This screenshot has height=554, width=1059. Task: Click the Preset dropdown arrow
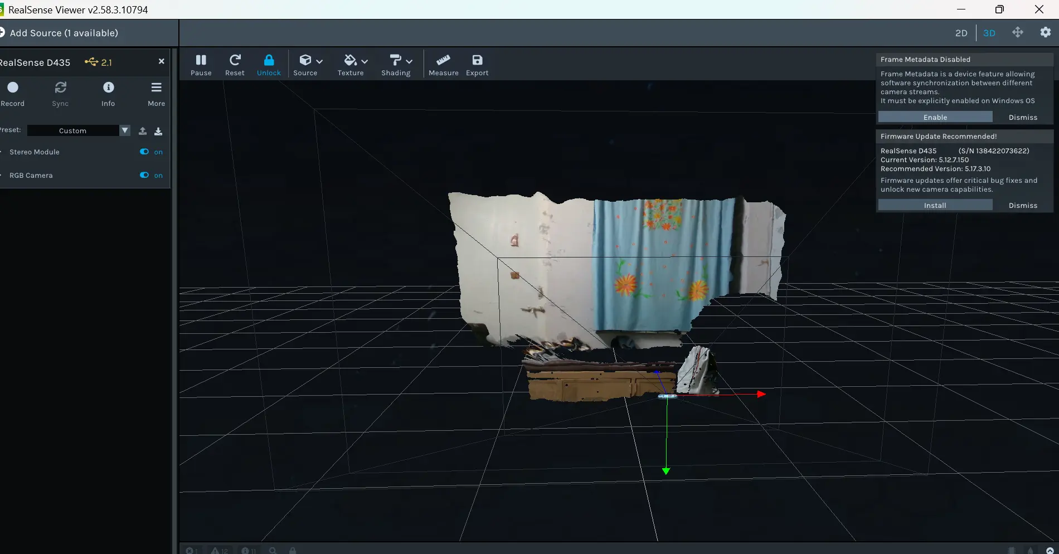[125, 130]
